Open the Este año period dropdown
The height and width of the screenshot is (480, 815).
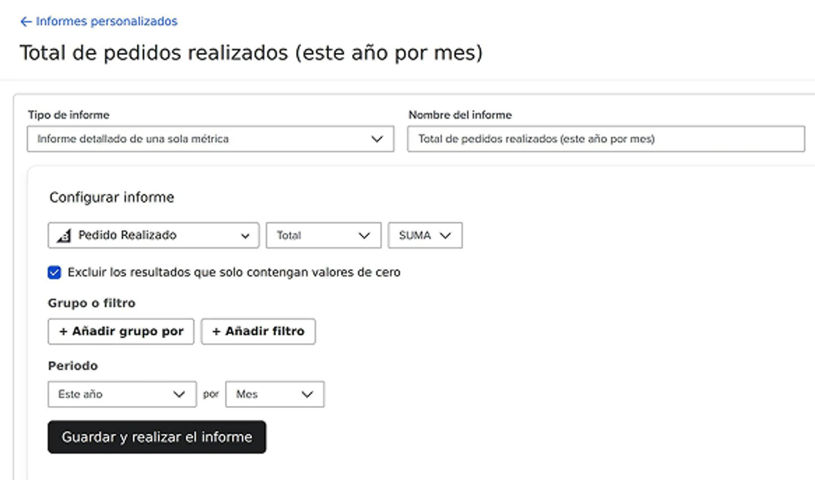click(x=122, y=394)
